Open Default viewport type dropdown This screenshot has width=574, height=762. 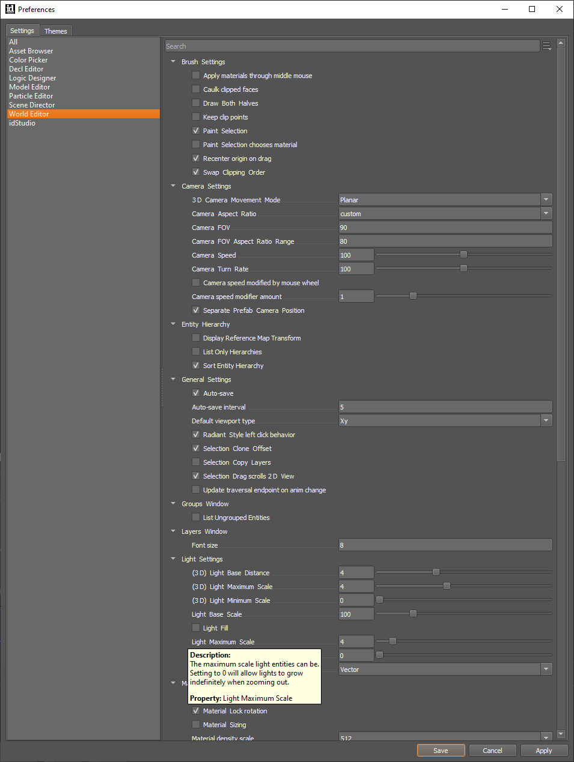click(x=445, y=421)
